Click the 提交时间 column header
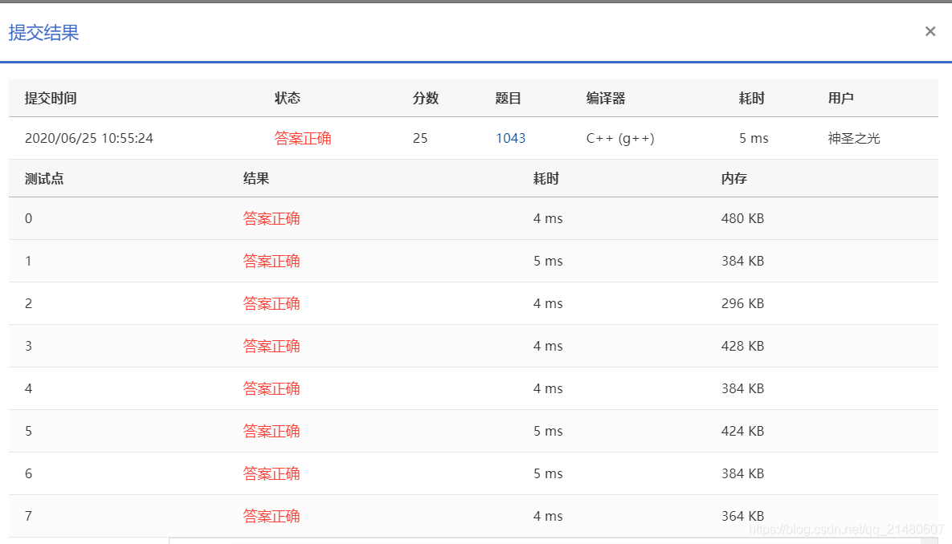Image resolution: width=952 pixels, height=544 pixels. (51, 98)
